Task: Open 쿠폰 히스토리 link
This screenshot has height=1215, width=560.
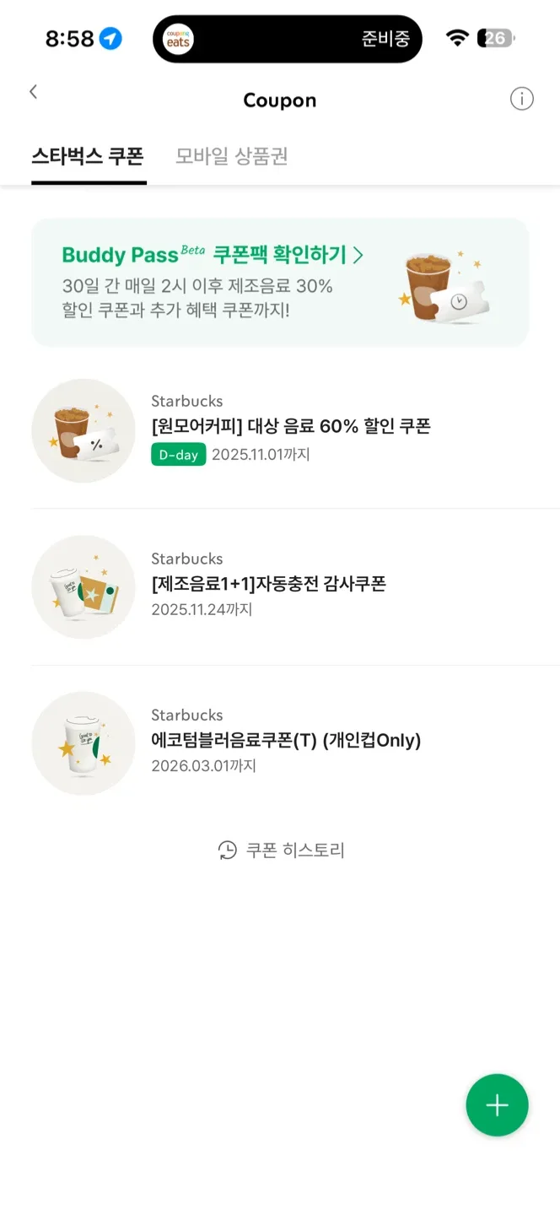Action: pos(295,850)
